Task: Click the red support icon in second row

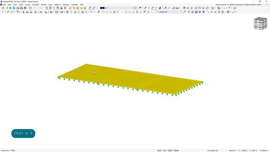Action: click(18, 12)
